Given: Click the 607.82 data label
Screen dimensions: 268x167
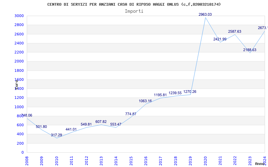Looking at the screenshot, I should tap(101, 122).
